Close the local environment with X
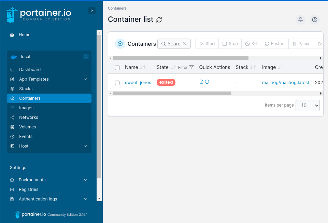The width and height of the screenshot is (328, 223). click(x=86, y=57)
